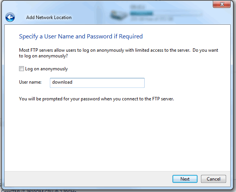Enable the Log on anonymously checkbox
The width and height of the screenshot is (236, 192).
pos(21,69)
